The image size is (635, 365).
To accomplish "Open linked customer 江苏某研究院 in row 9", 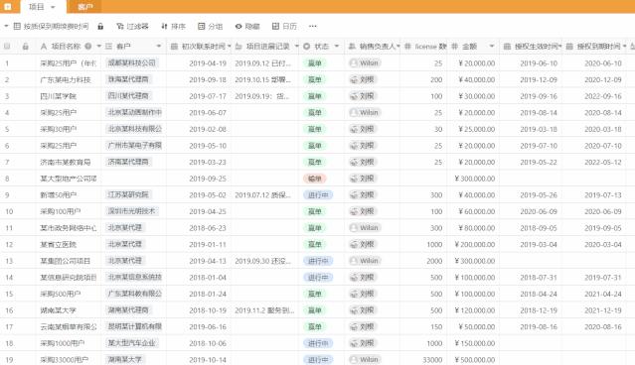I will point(128,194).
